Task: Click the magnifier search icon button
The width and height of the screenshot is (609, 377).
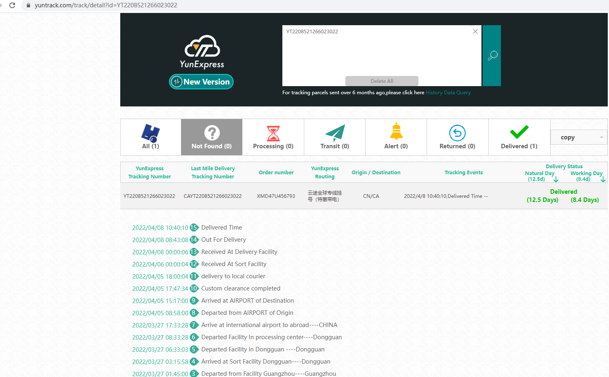Action: pos(492,56)
